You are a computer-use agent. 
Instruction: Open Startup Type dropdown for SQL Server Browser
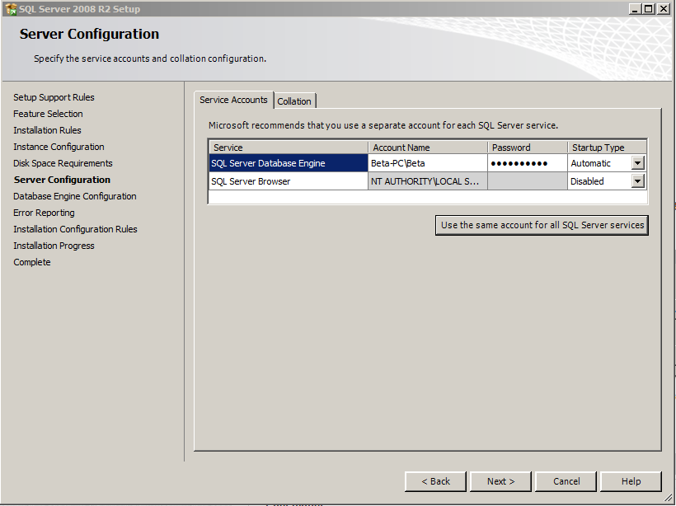[x=637, y=181]
